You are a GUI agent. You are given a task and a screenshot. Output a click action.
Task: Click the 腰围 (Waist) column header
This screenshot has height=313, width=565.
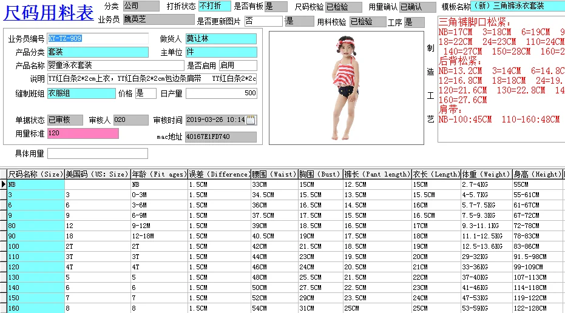[x=274, y=174]
